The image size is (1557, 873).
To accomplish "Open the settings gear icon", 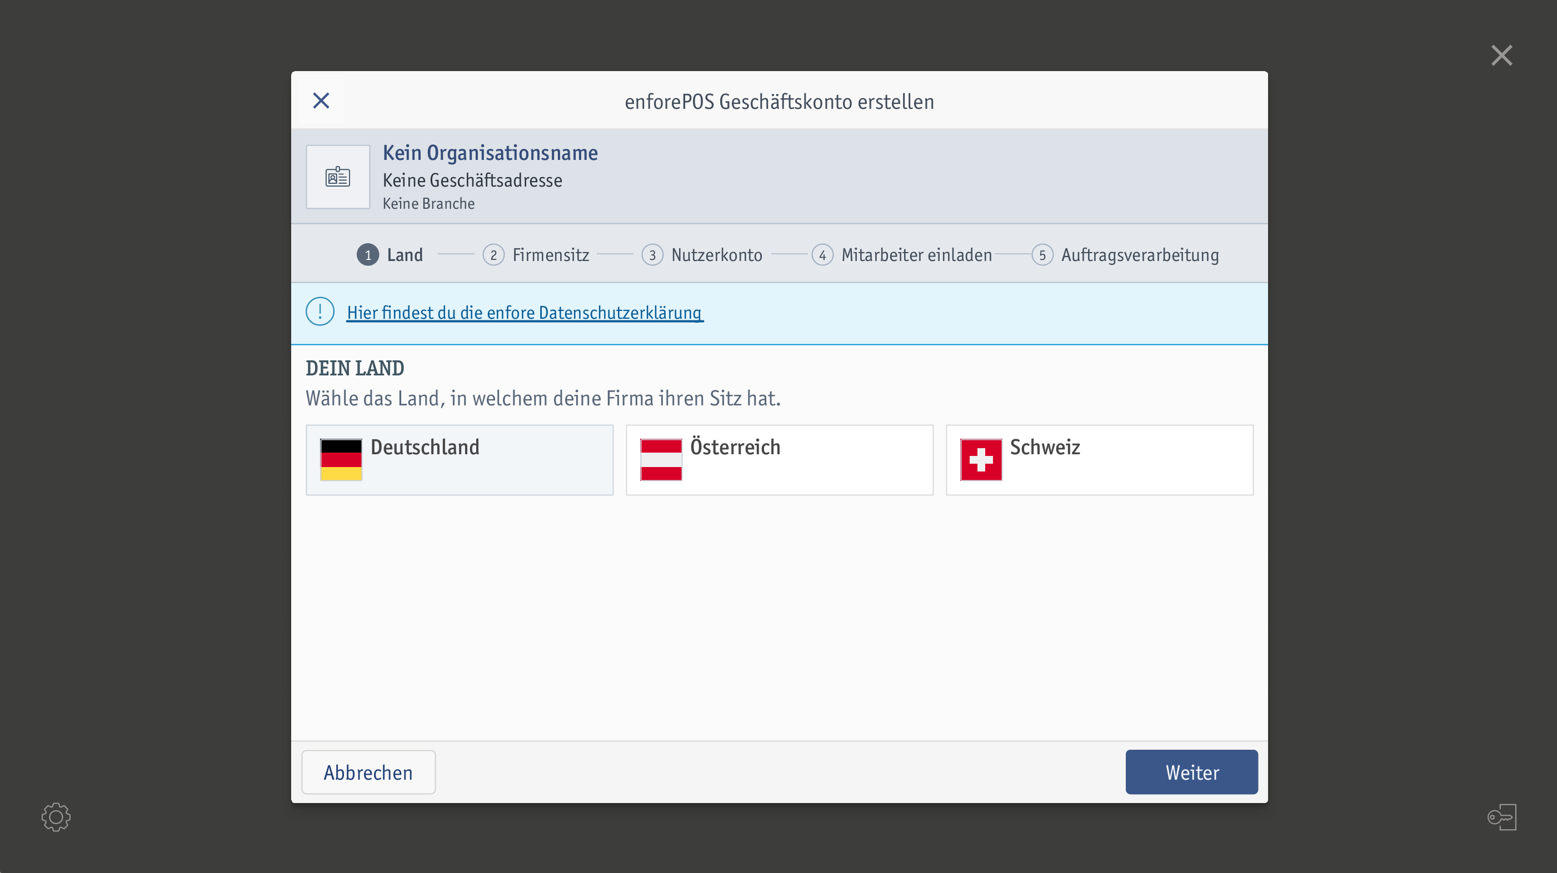I will (56, 817).
